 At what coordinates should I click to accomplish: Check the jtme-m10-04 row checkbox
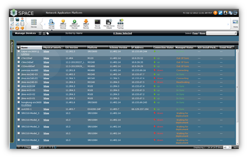[18, 86]
